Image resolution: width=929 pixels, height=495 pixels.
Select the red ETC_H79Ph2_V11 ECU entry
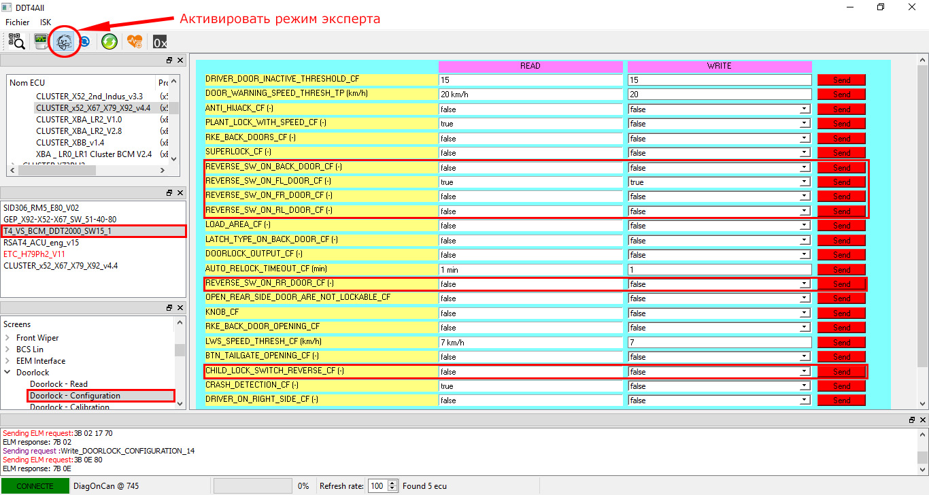point(34,254)
